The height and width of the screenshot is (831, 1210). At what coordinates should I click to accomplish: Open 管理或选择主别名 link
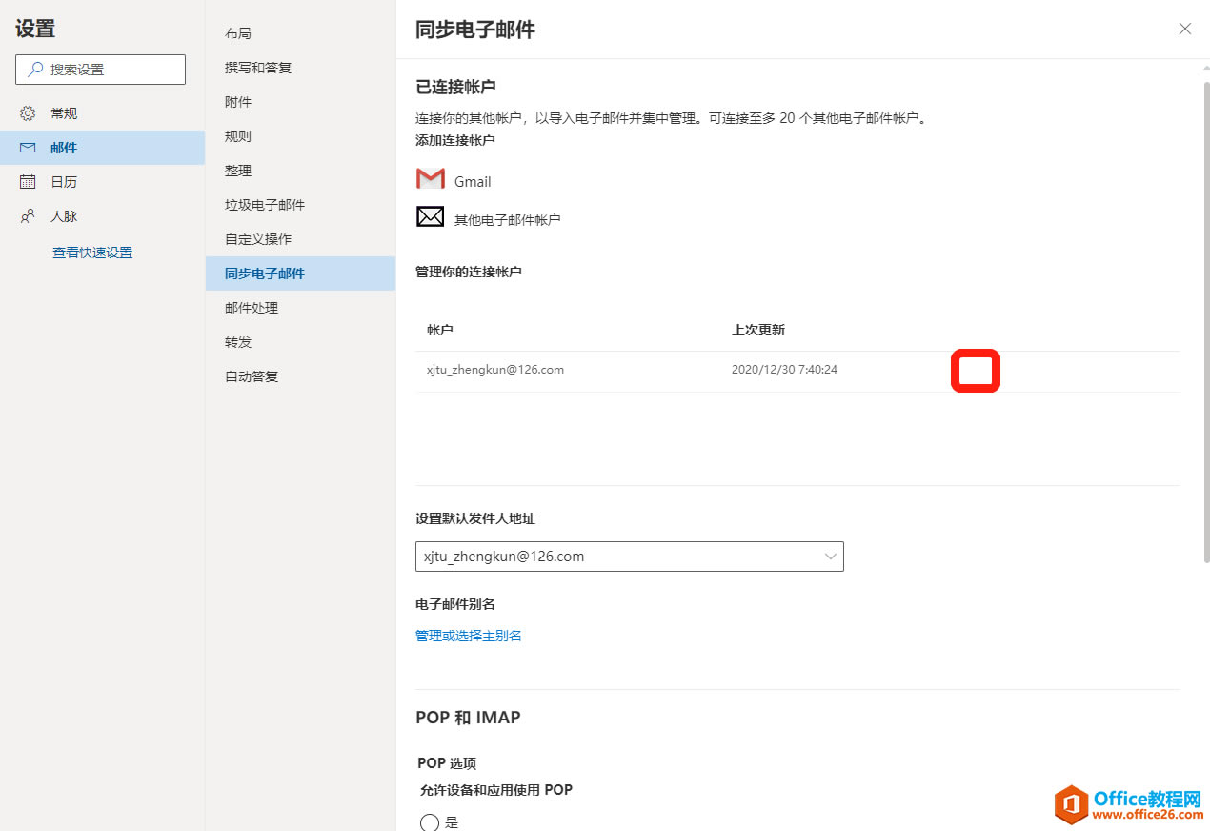(x=469, y=636)
